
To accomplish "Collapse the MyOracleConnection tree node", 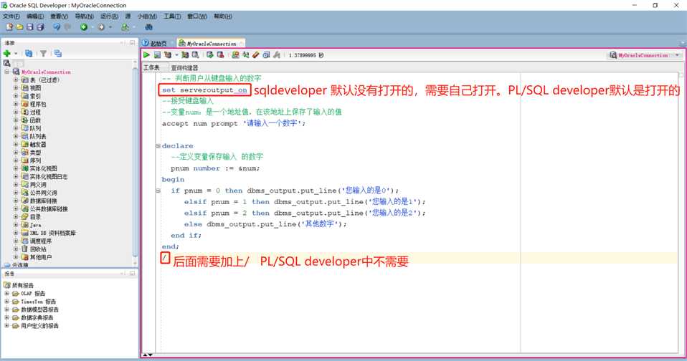I will (6, 72).
